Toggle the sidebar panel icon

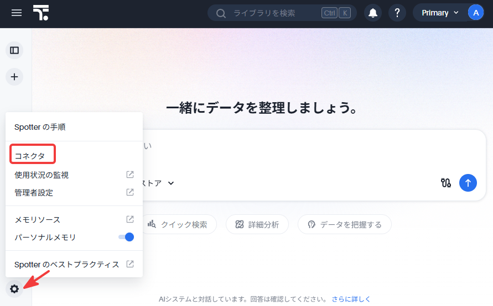[14, 50]
